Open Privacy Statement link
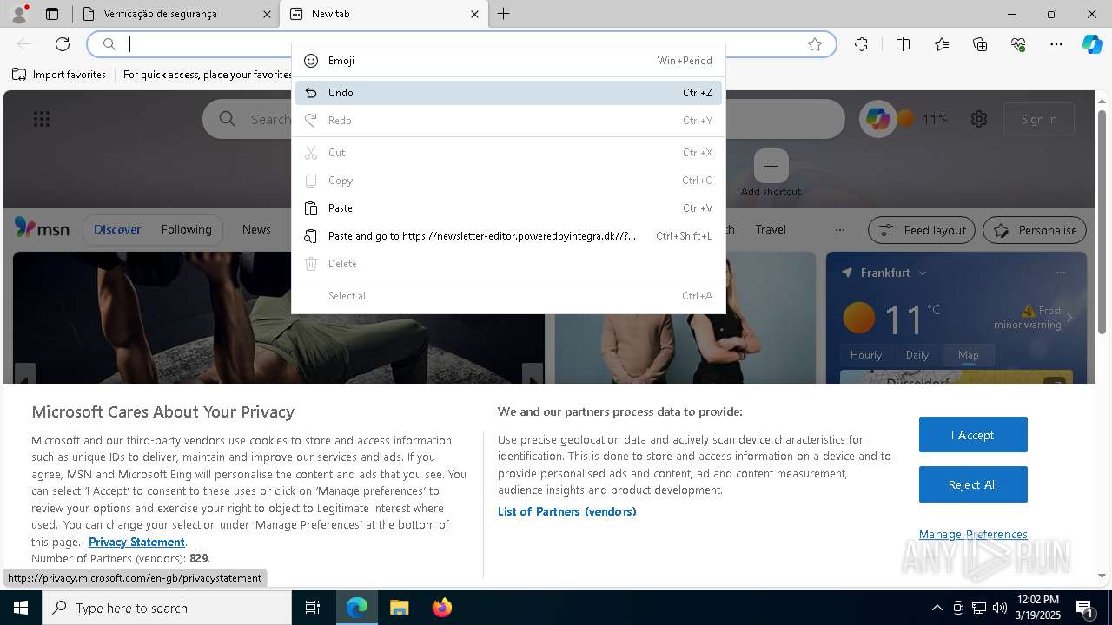The width and height of the screenshot is (1112, 625). pos(136,542)
